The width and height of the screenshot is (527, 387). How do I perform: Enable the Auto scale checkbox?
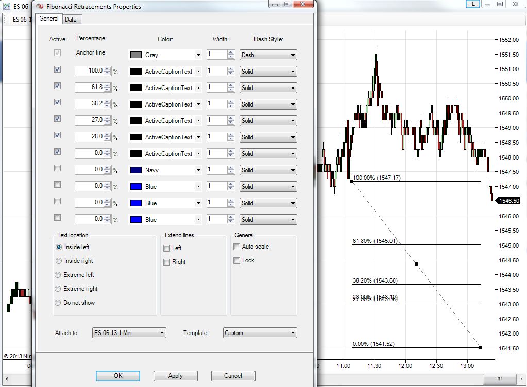tap(236, 247)
